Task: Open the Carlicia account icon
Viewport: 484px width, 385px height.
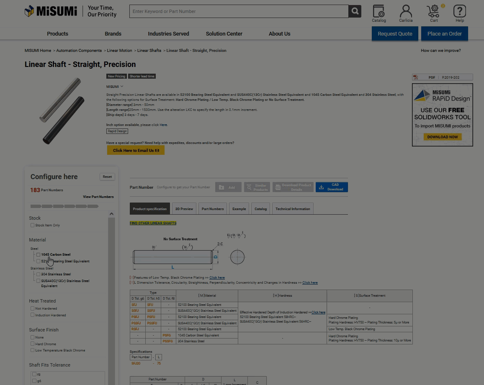Action: (x=406, y=13)
